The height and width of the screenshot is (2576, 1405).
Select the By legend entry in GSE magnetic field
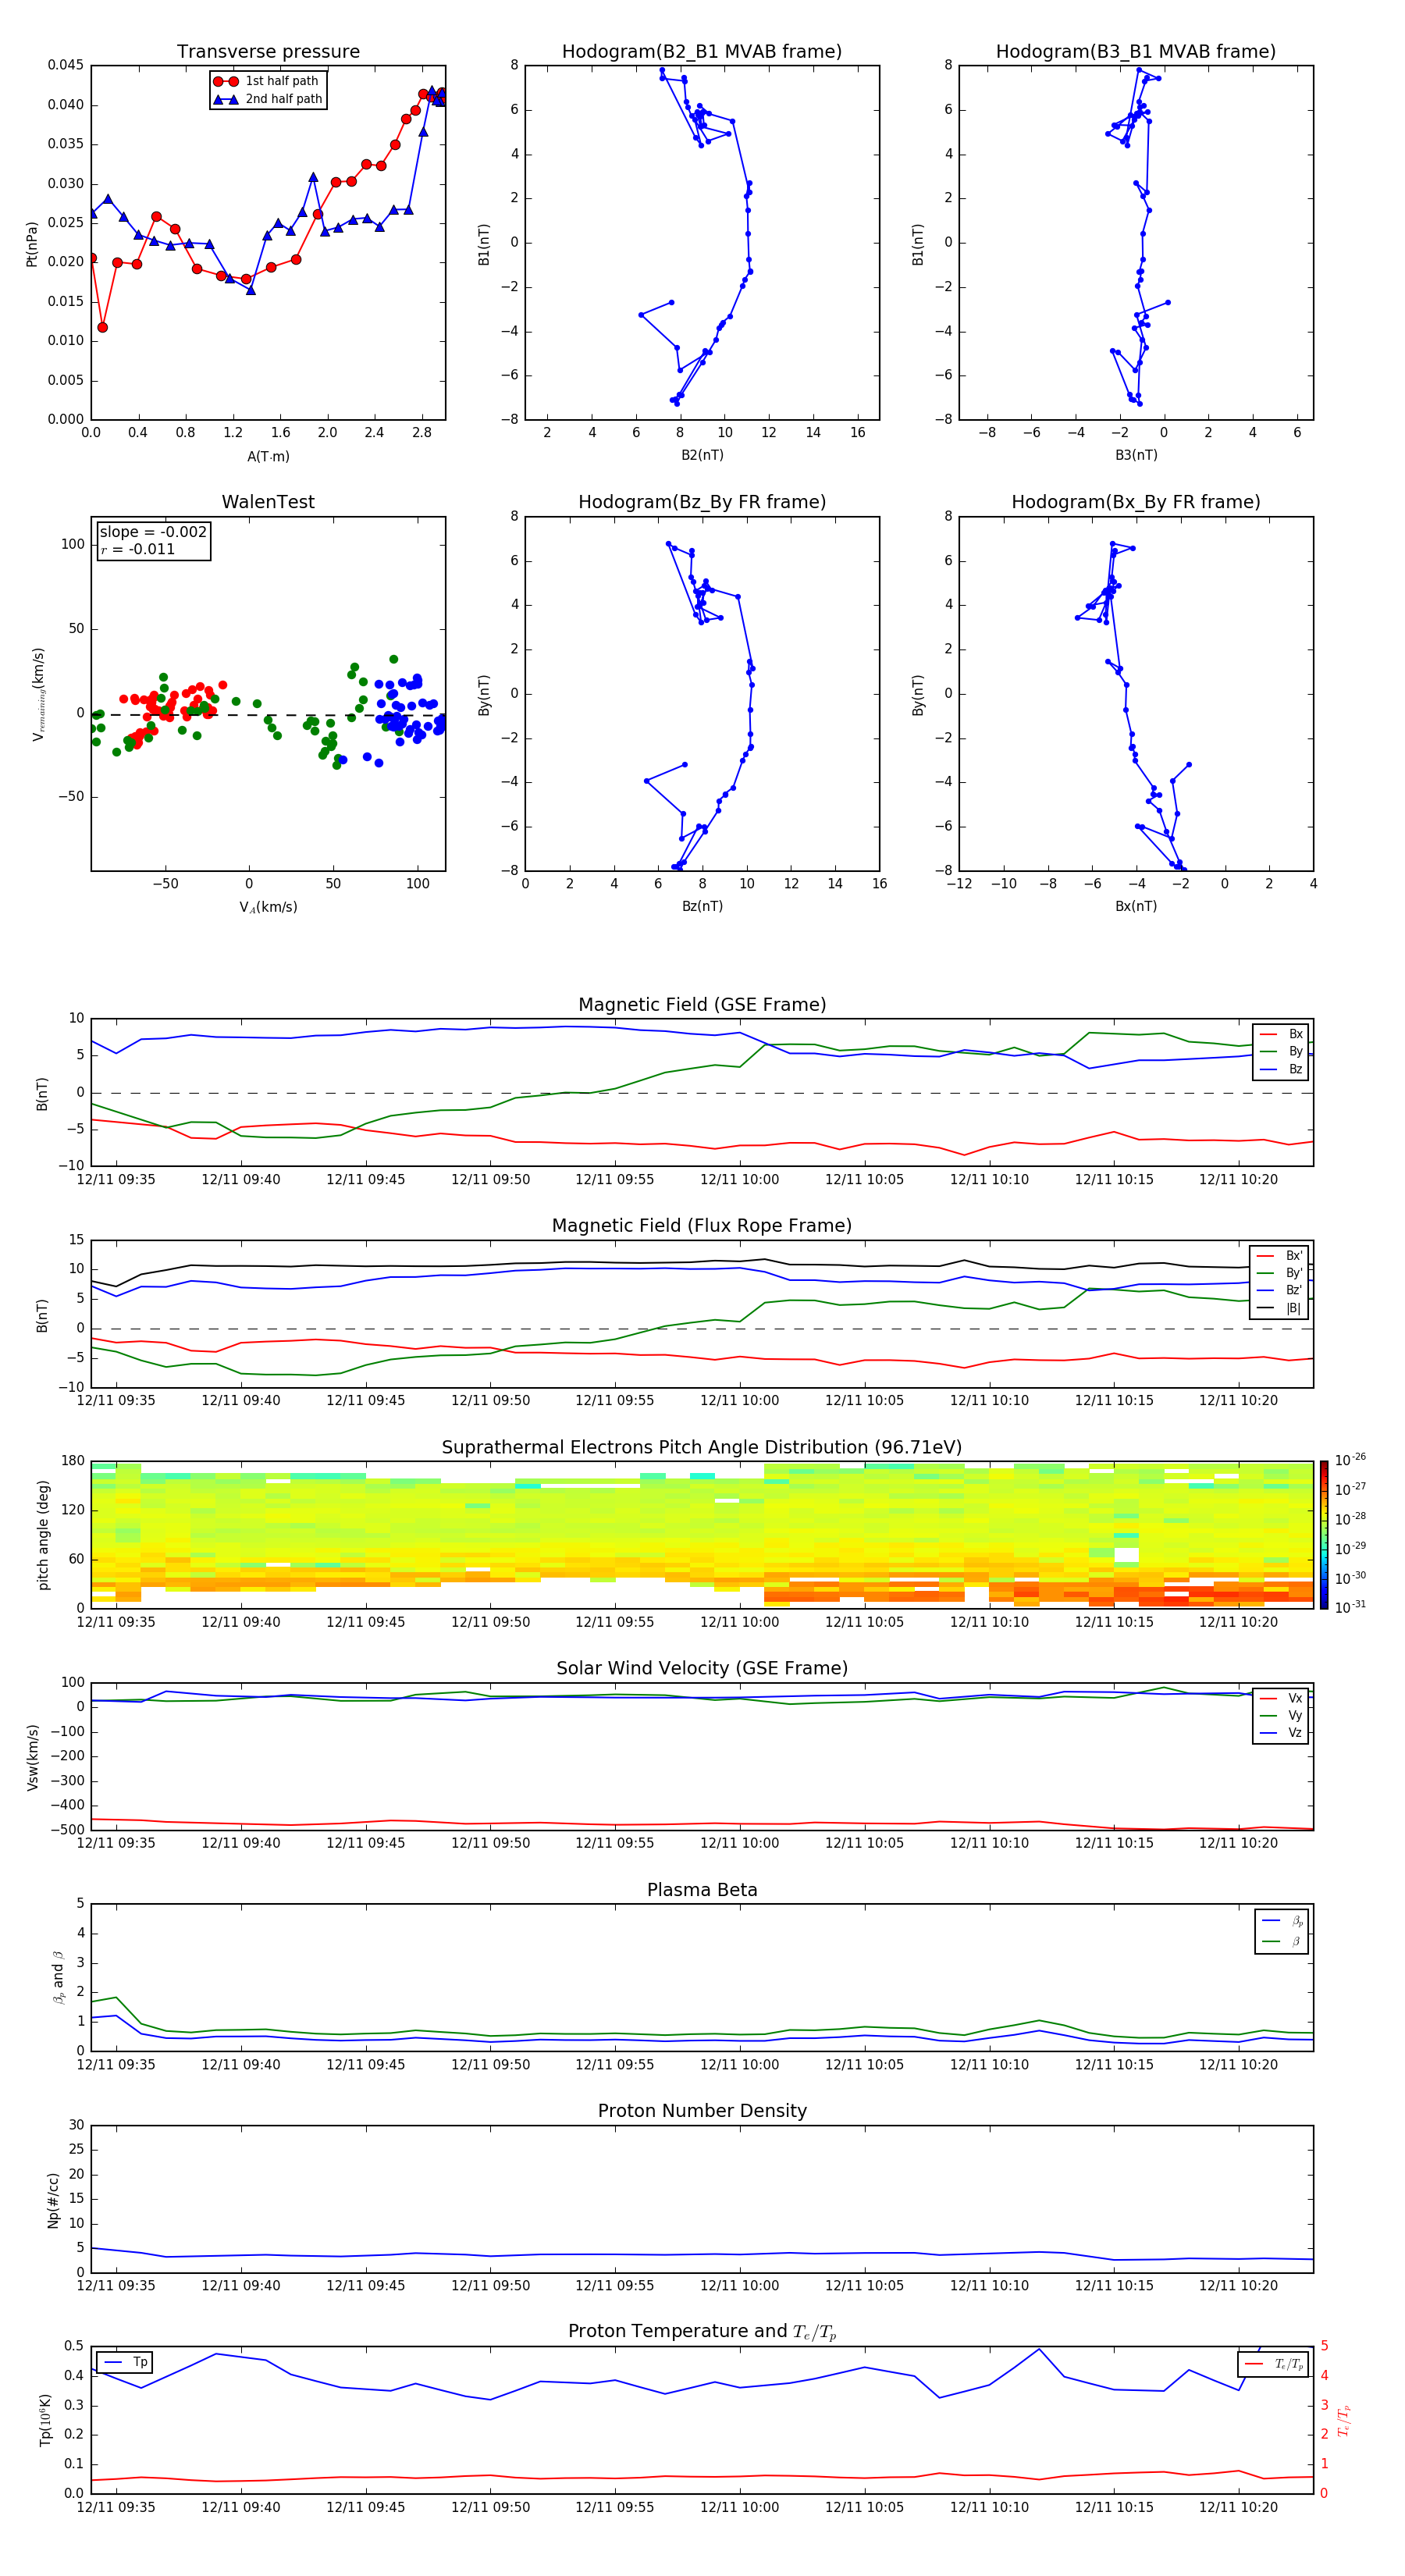pyautogui.click(x=1281, y=1052)
